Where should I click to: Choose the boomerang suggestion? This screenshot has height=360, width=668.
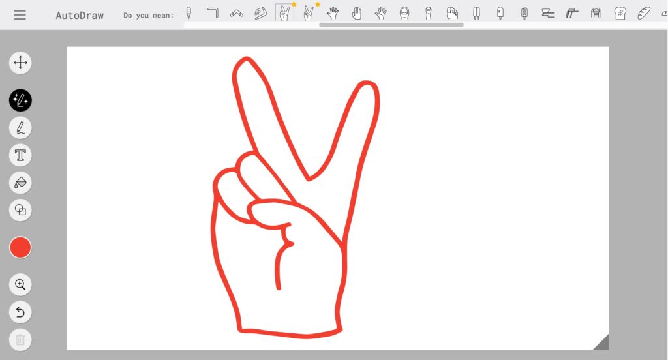pyautogui.click(x=237, y=13)
